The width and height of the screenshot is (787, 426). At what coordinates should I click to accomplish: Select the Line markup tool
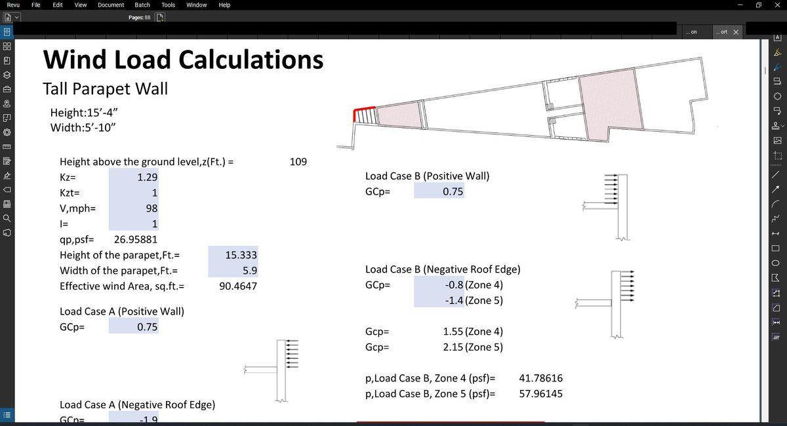[x=778, y=173]
